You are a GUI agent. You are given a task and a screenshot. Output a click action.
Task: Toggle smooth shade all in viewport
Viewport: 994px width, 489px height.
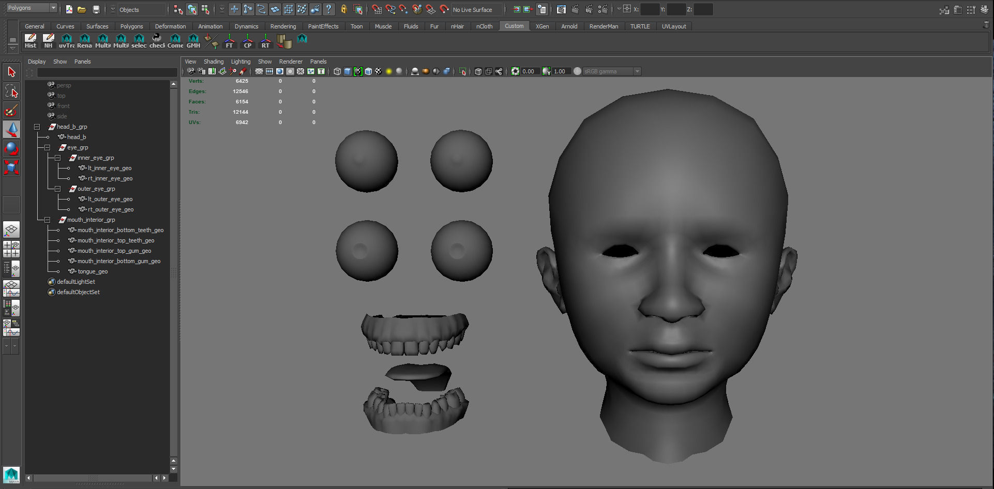coord(348,71)
